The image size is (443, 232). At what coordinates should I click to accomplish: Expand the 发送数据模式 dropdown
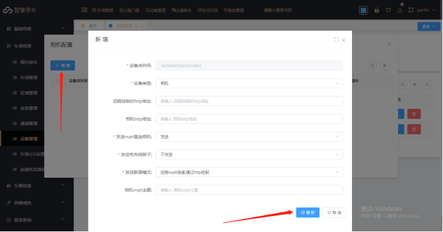click(249, 172)
